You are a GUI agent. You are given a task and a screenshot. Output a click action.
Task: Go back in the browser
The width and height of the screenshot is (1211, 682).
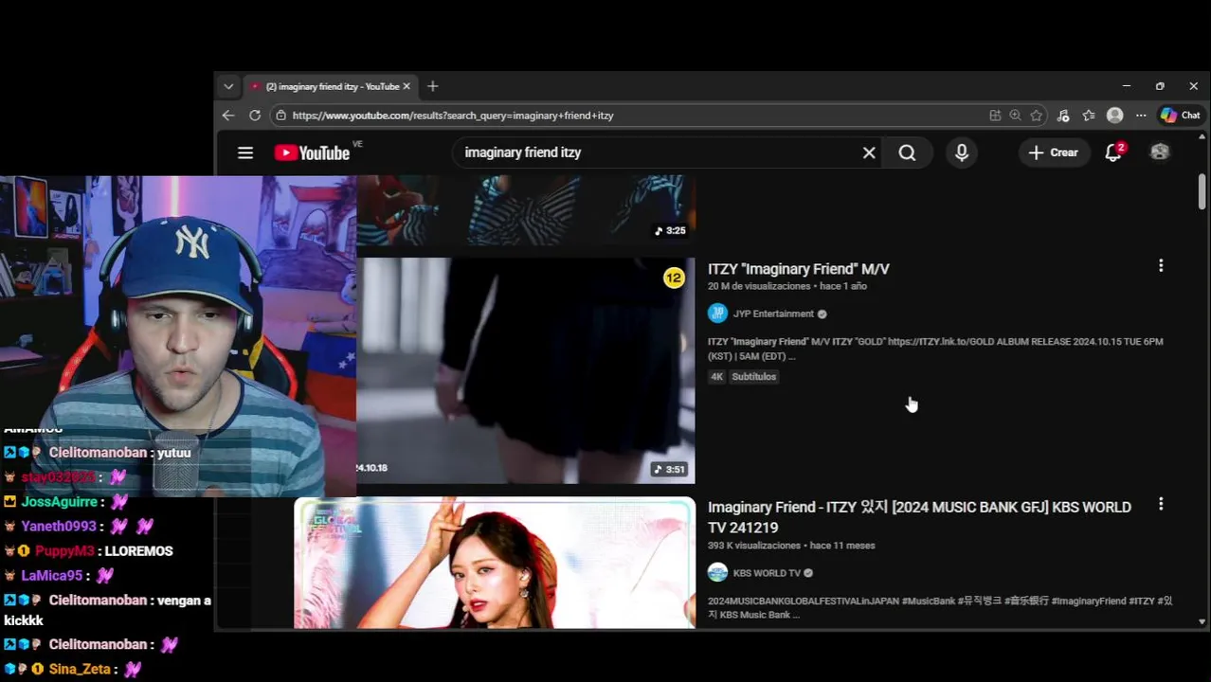[x=228, y=116]
